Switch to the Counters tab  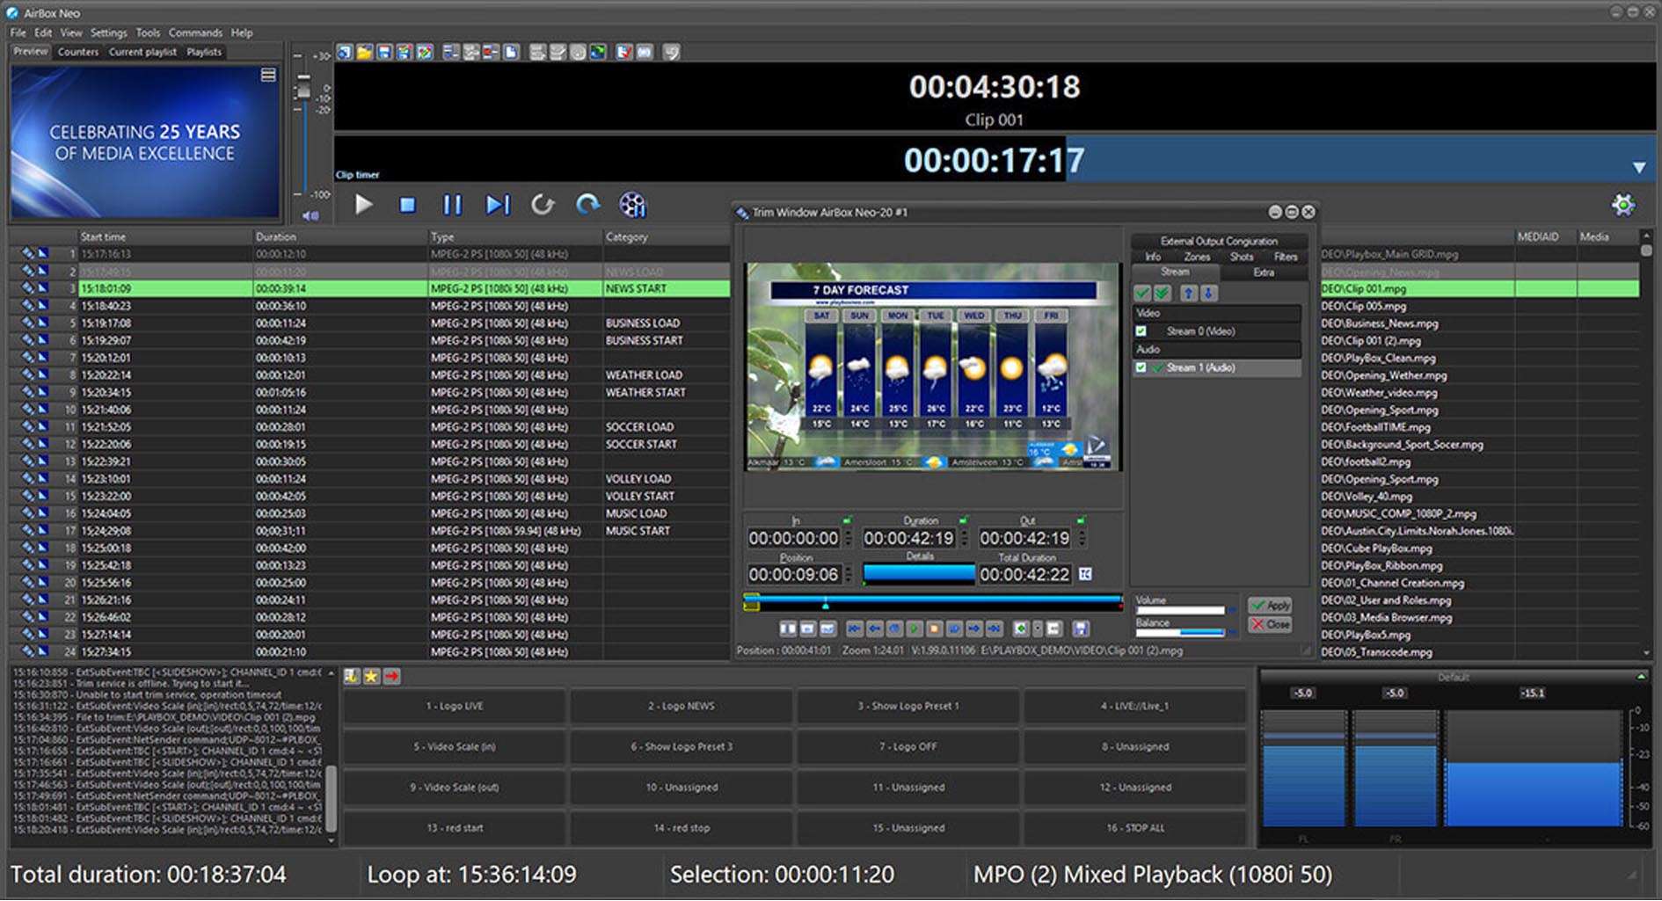78,52
